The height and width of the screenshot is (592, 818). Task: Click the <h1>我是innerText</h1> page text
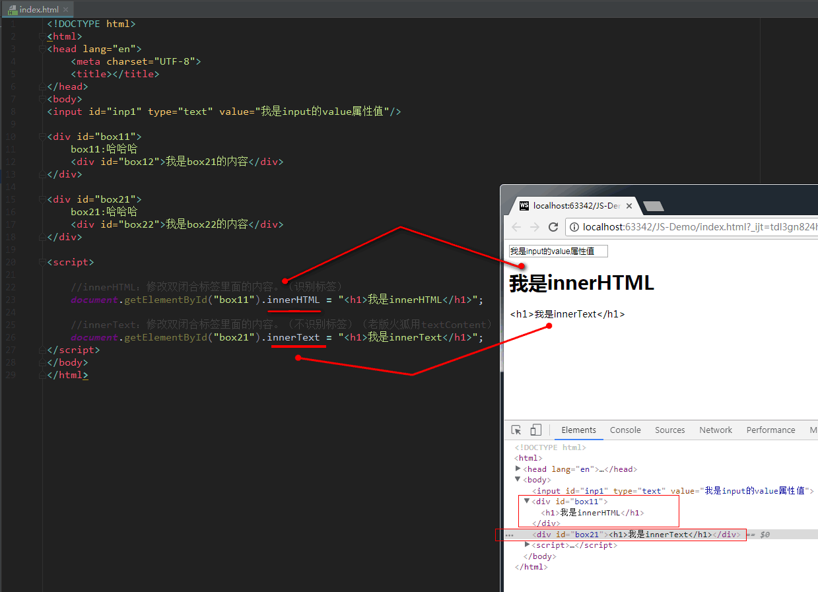pos(567,314)
